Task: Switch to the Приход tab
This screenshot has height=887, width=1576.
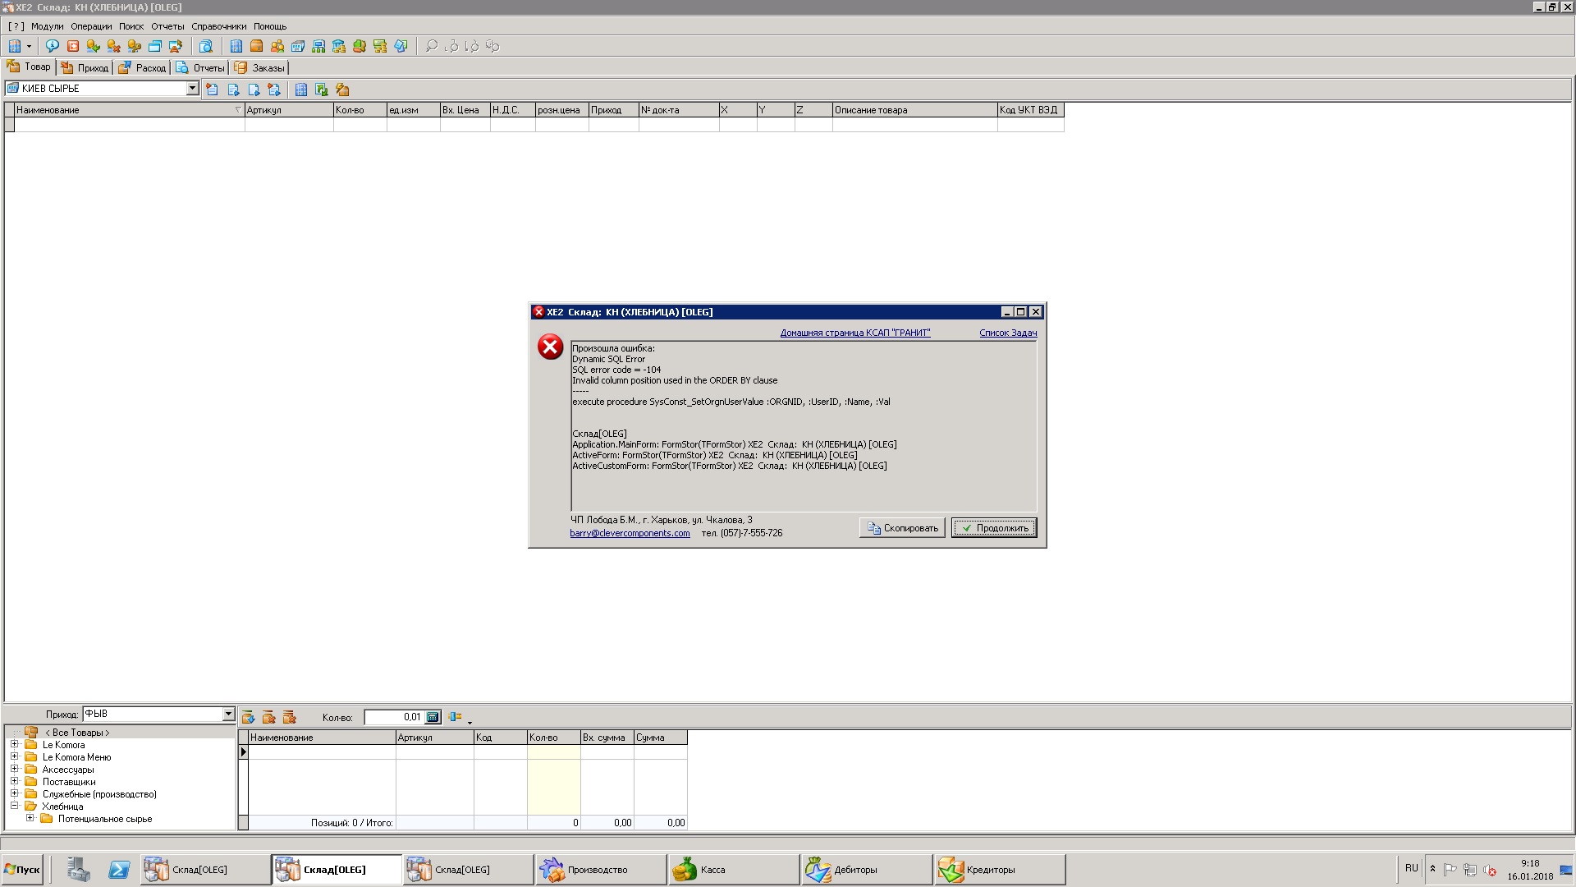Action: (x=85, y=68)
